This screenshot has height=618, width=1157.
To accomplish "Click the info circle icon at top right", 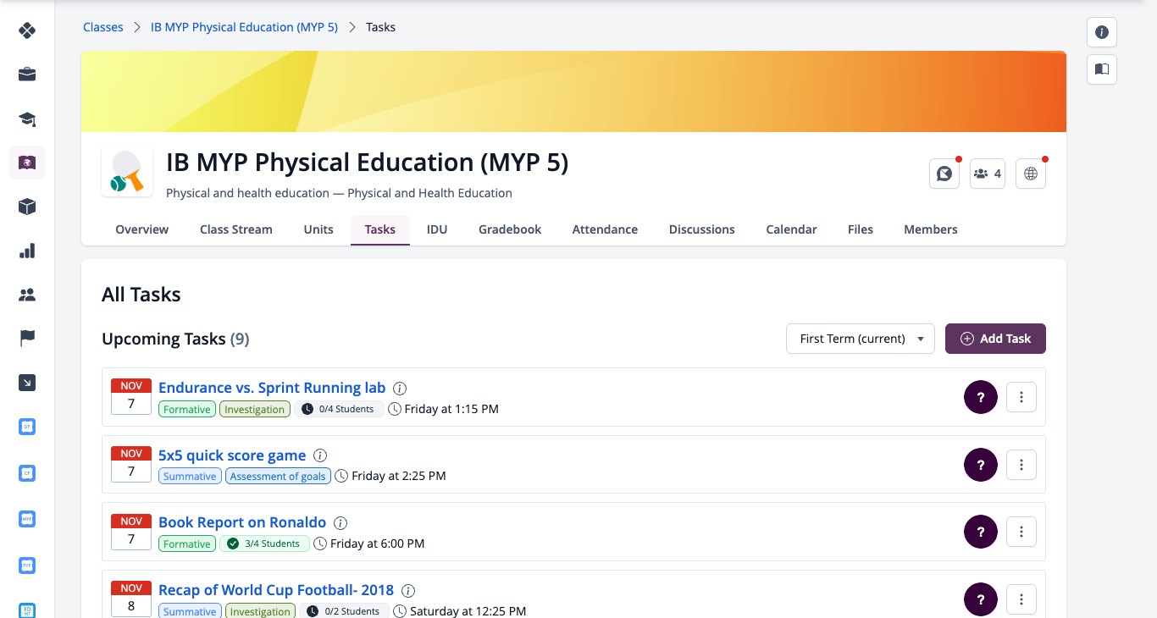I will click(1102, 32).
